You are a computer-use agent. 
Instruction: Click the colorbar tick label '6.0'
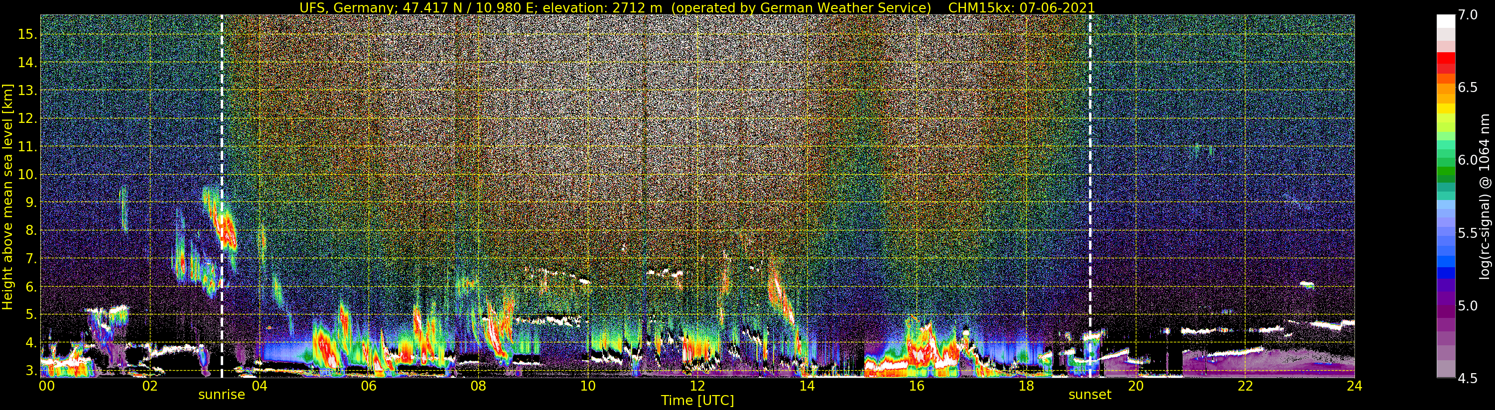1468,160
